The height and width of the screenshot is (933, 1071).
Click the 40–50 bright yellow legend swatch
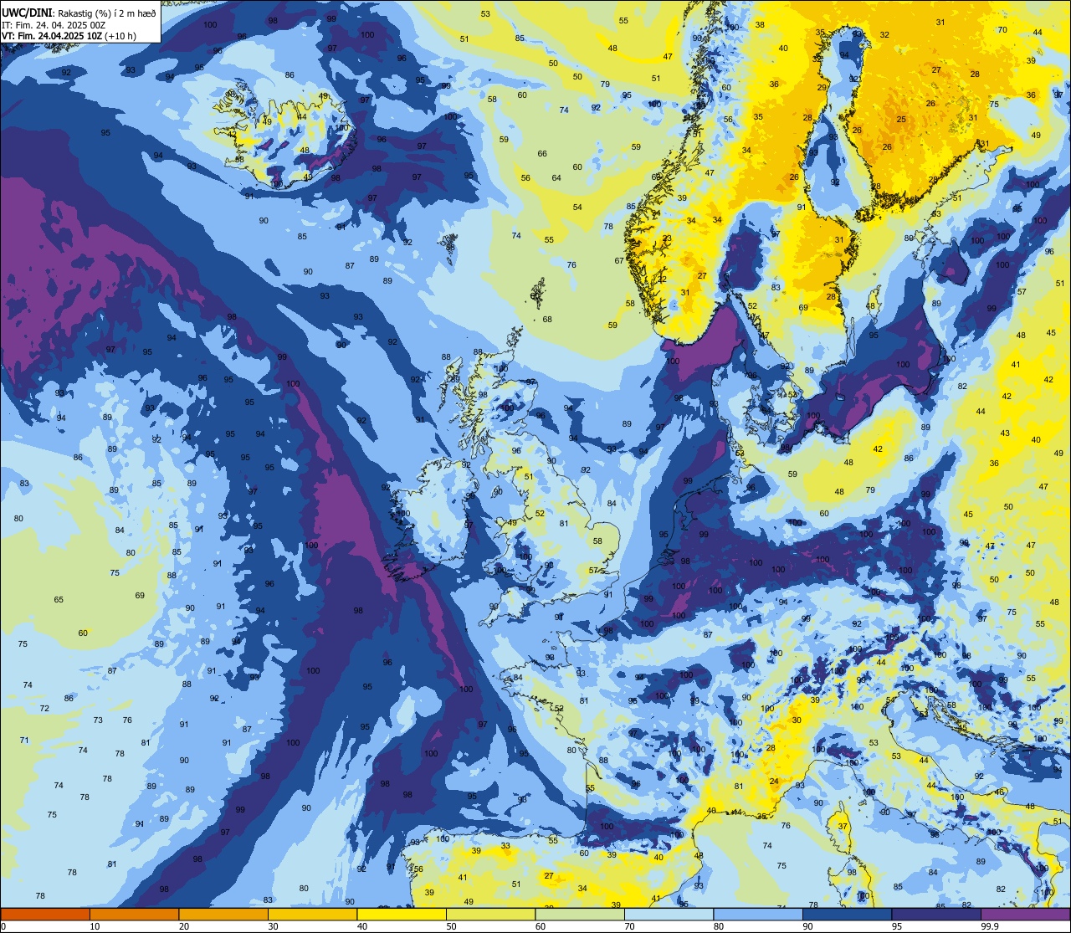[402, 915]
